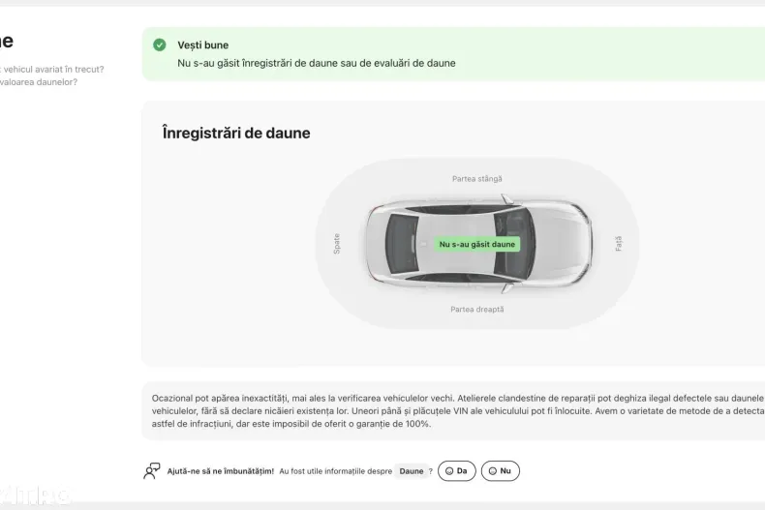This screenshot has height=510, width=765.
Task: Click the green checkmark icon beside Vești bune
Action: pyautogui.click(x=159, y=45)
